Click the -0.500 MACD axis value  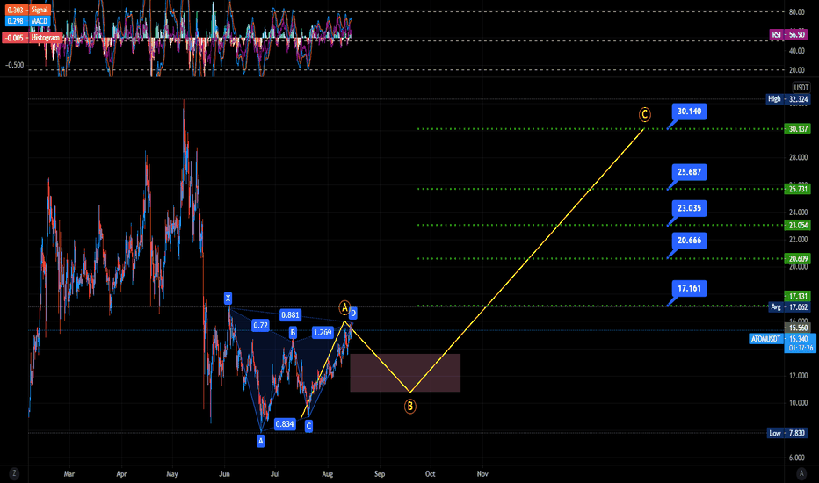(x=15, y=65)
